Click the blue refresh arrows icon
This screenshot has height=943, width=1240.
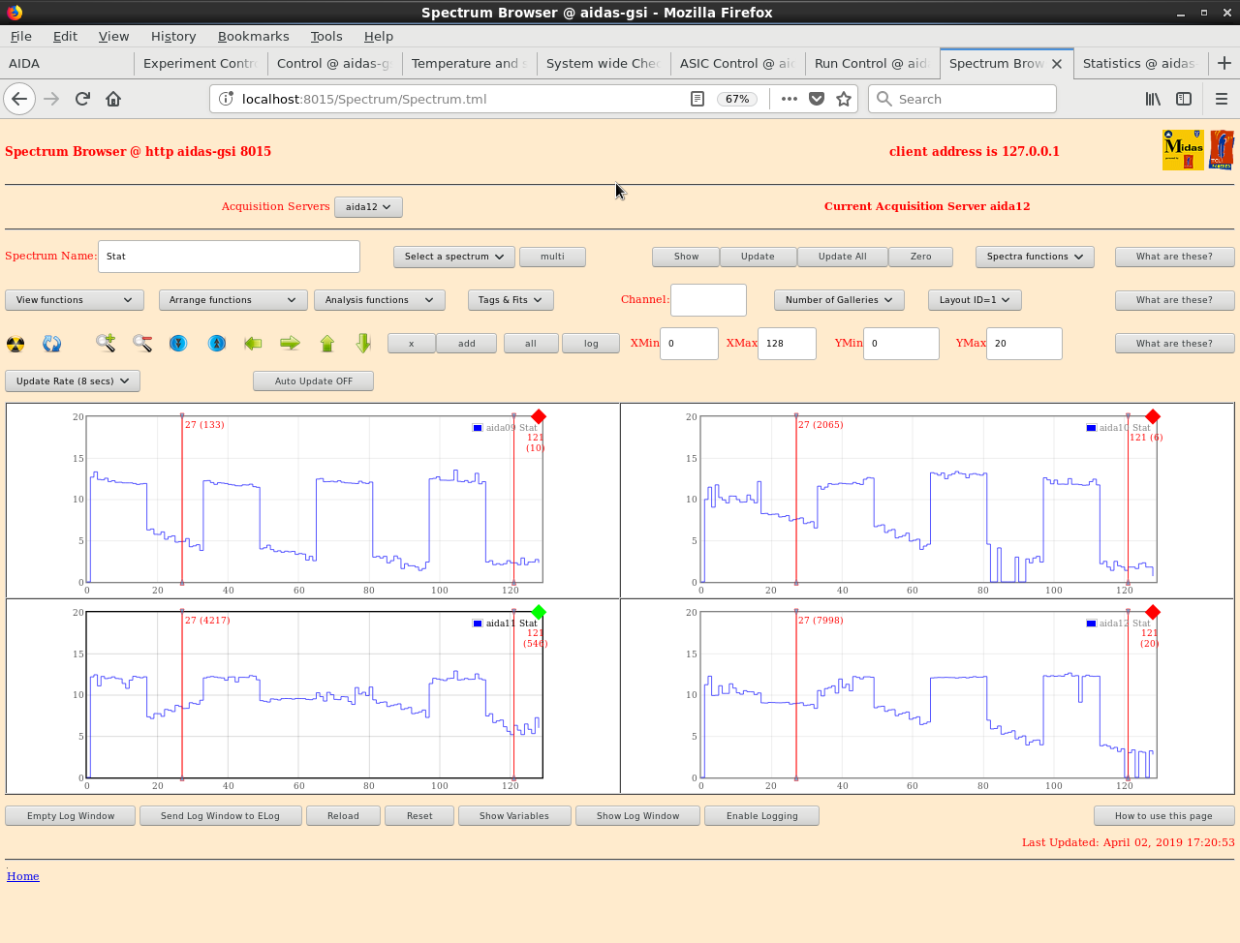52,344
